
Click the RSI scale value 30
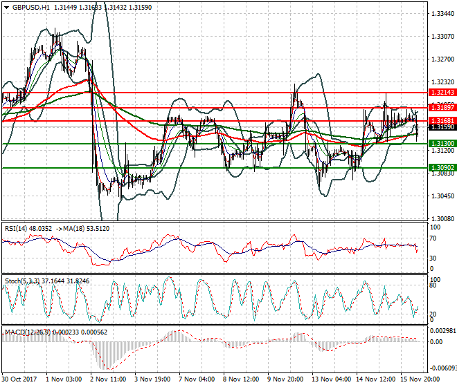click(x=433, y=258)
